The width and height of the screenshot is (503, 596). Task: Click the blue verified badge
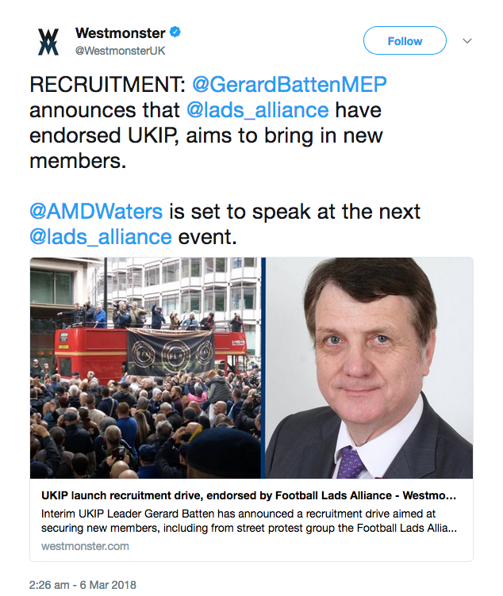pyautogui.click(x=176, y=33)
